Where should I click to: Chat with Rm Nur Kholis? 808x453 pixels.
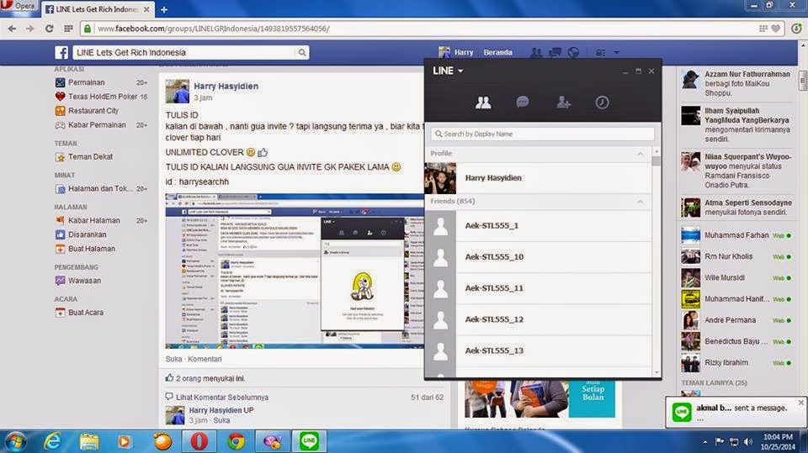pos(736,256)
